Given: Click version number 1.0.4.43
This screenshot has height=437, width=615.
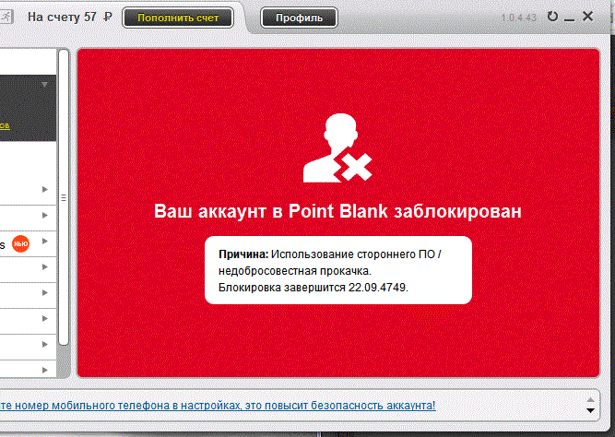Looking at the screenshot, I should pyautogui.click(x=518, y=18).
